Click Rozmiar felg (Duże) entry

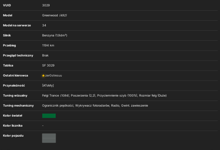point(153,96)
